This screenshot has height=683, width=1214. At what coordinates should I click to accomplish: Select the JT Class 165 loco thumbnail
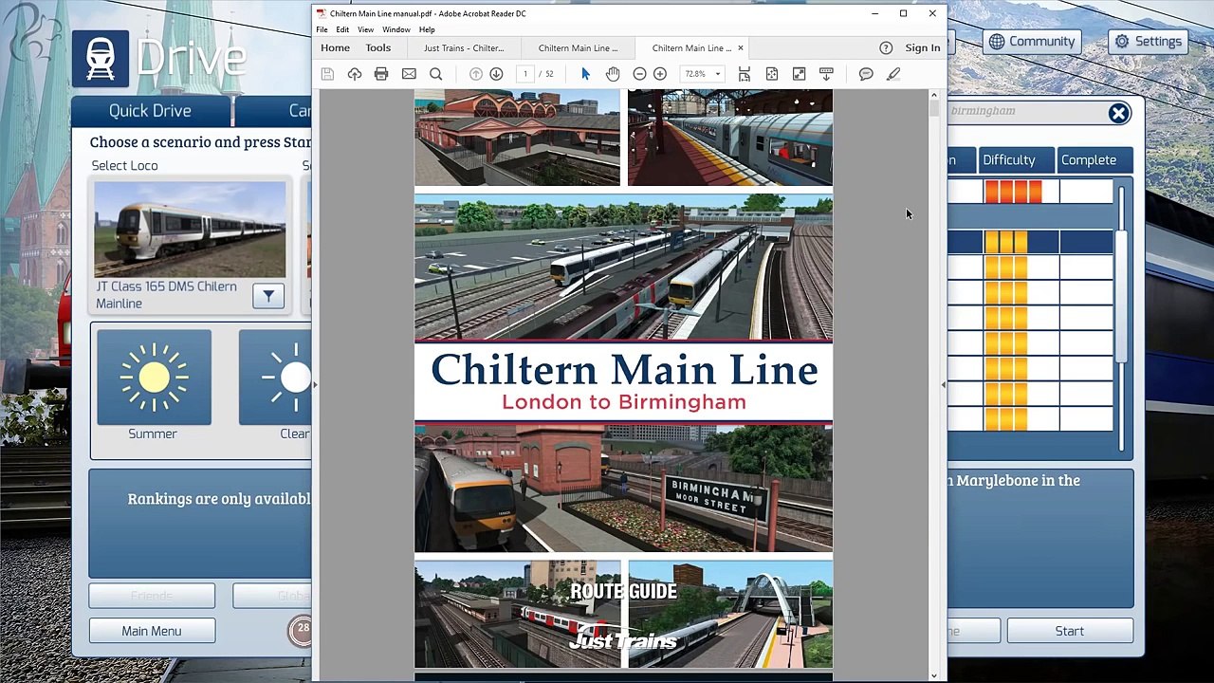tap(190, 229)
